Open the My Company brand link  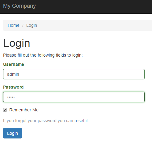19,6
